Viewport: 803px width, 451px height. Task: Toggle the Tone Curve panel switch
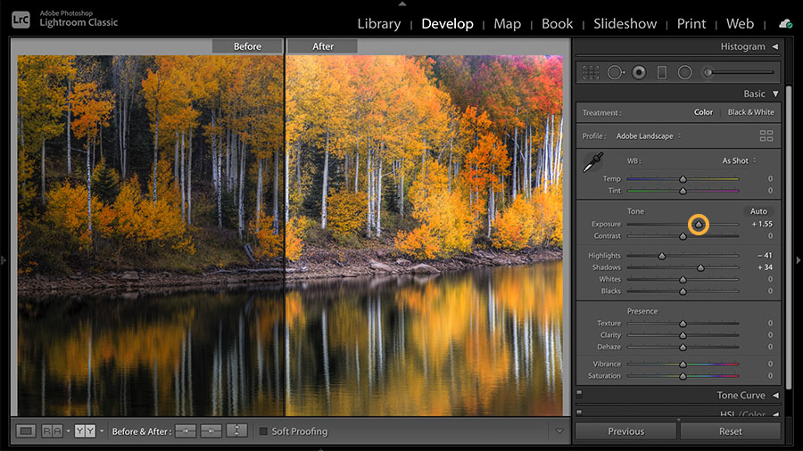579,393
